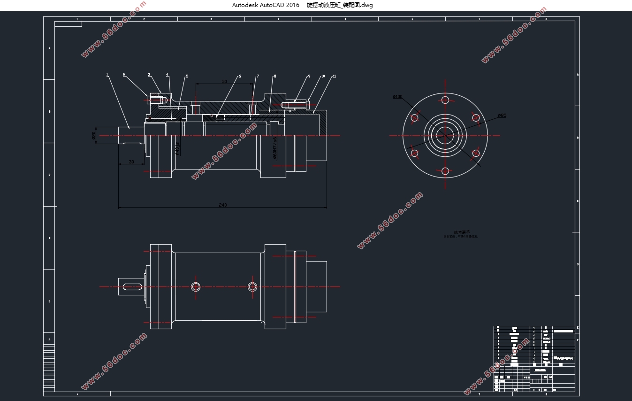Select the 50 dimension above the cylinder

tap(224, 82)
